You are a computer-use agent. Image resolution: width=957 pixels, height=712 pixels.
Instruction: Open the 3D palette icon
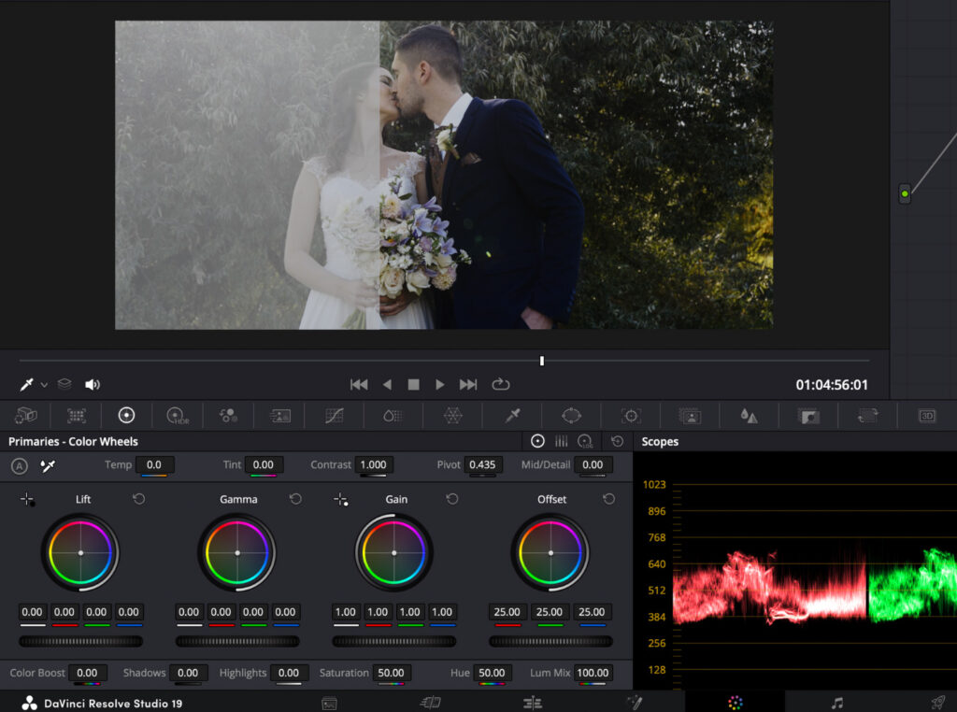point(927,416)
